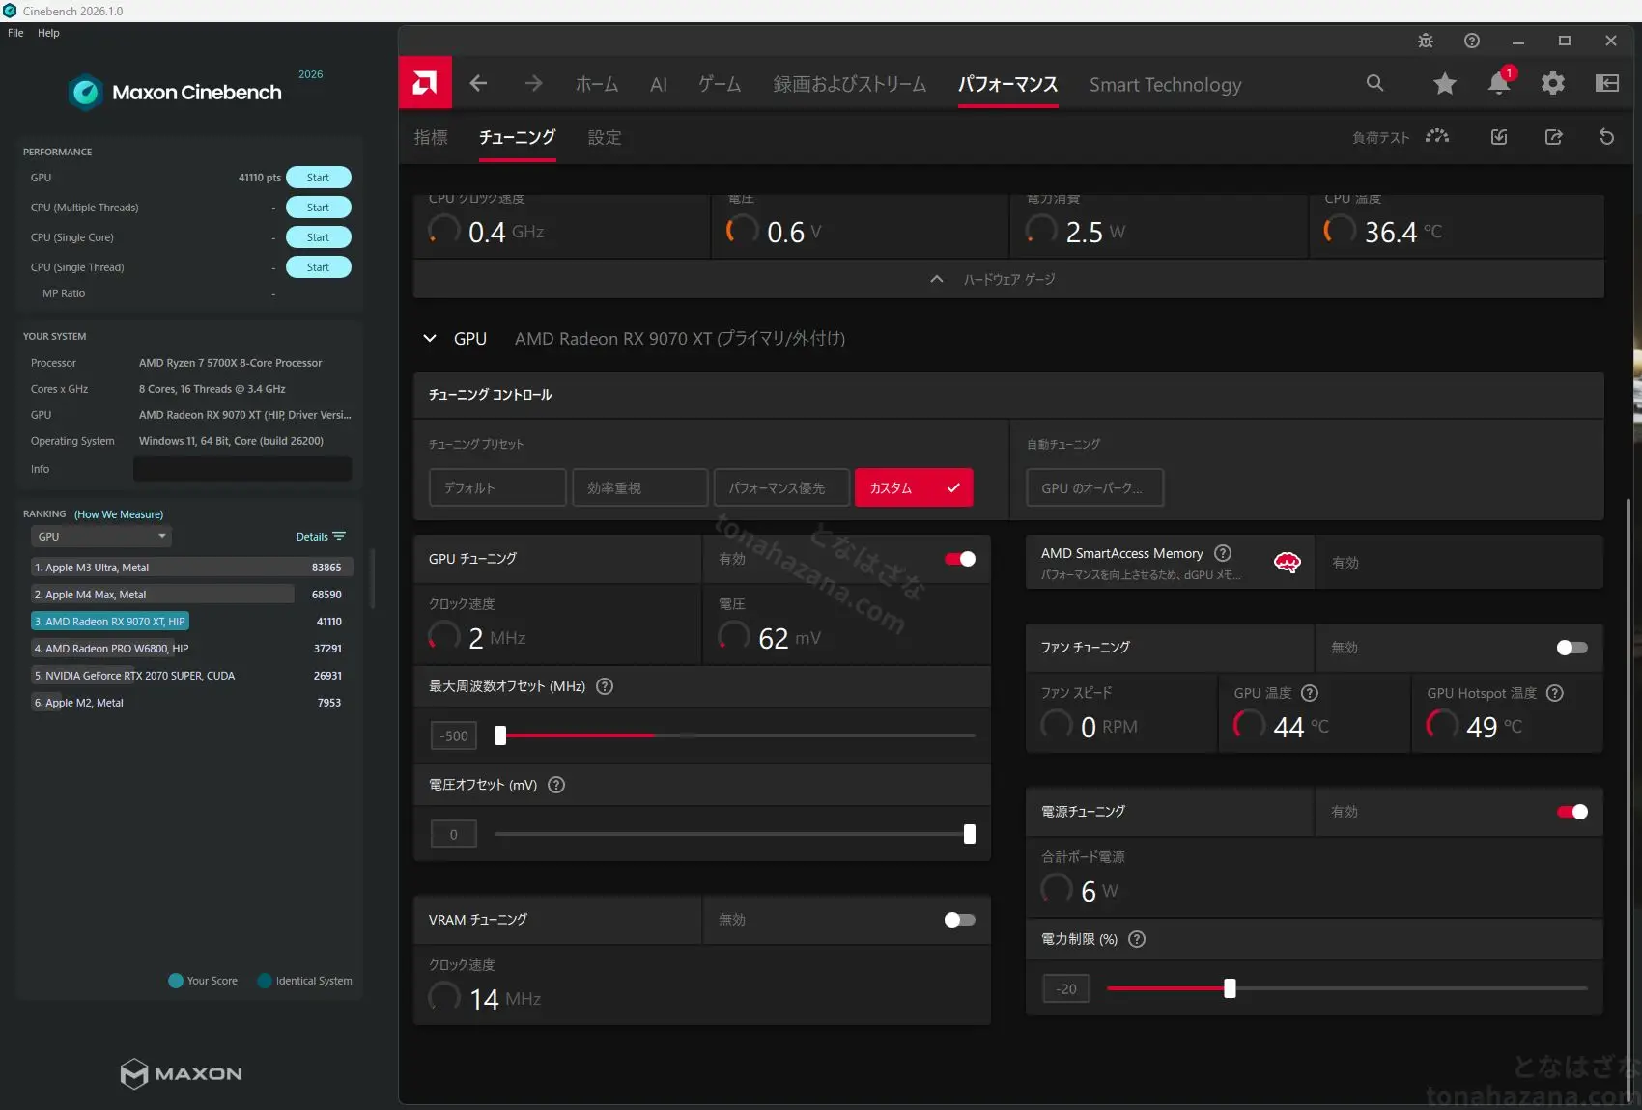Screen dimensions: 1642x1110
Task: Click the SmartAccess Memory brain icon
Action: 1288,563
